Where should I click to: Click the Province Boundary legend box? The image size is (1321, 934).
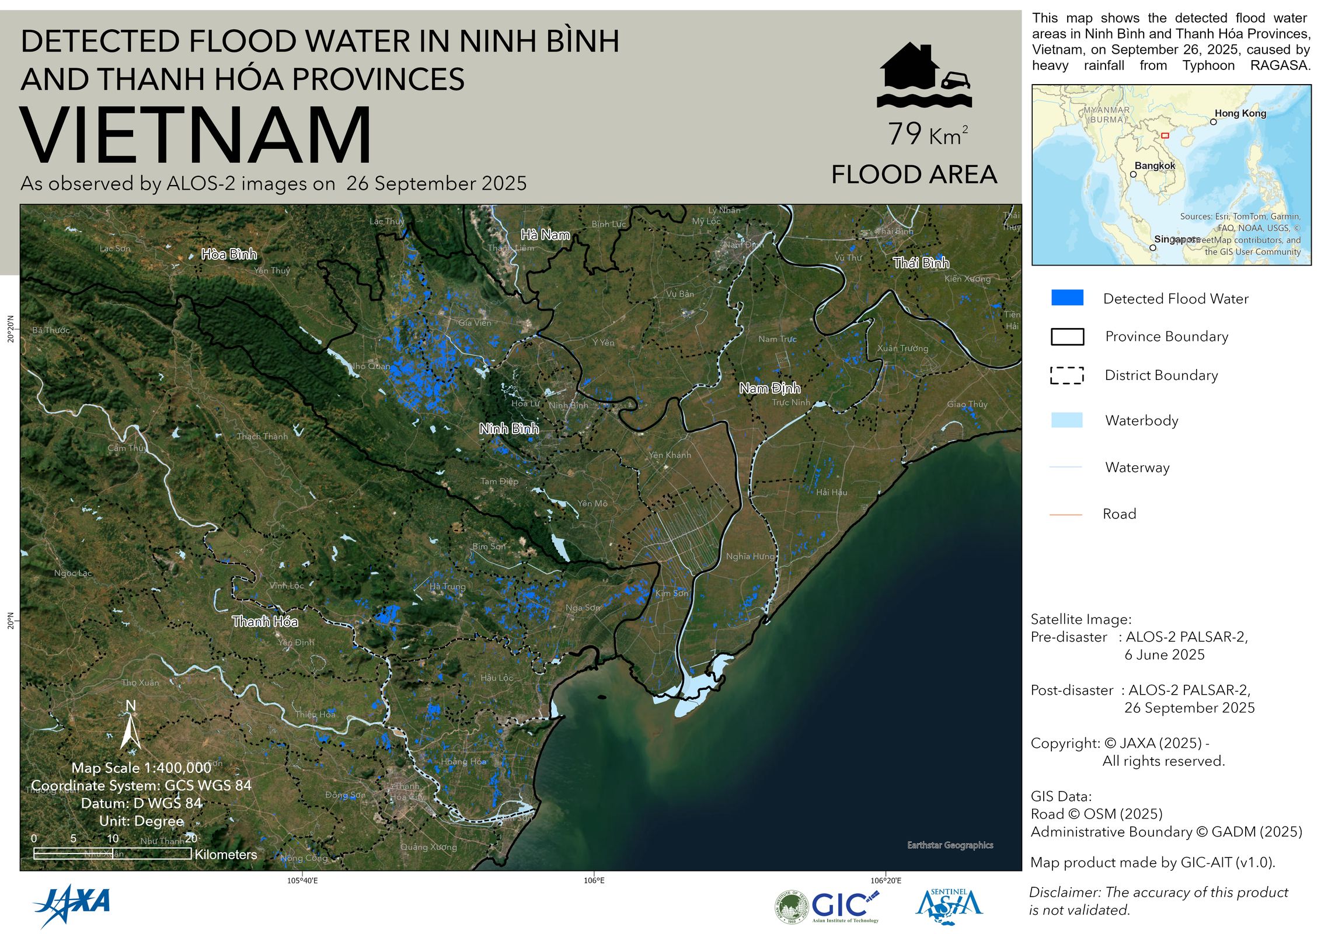click(1067, 337)
